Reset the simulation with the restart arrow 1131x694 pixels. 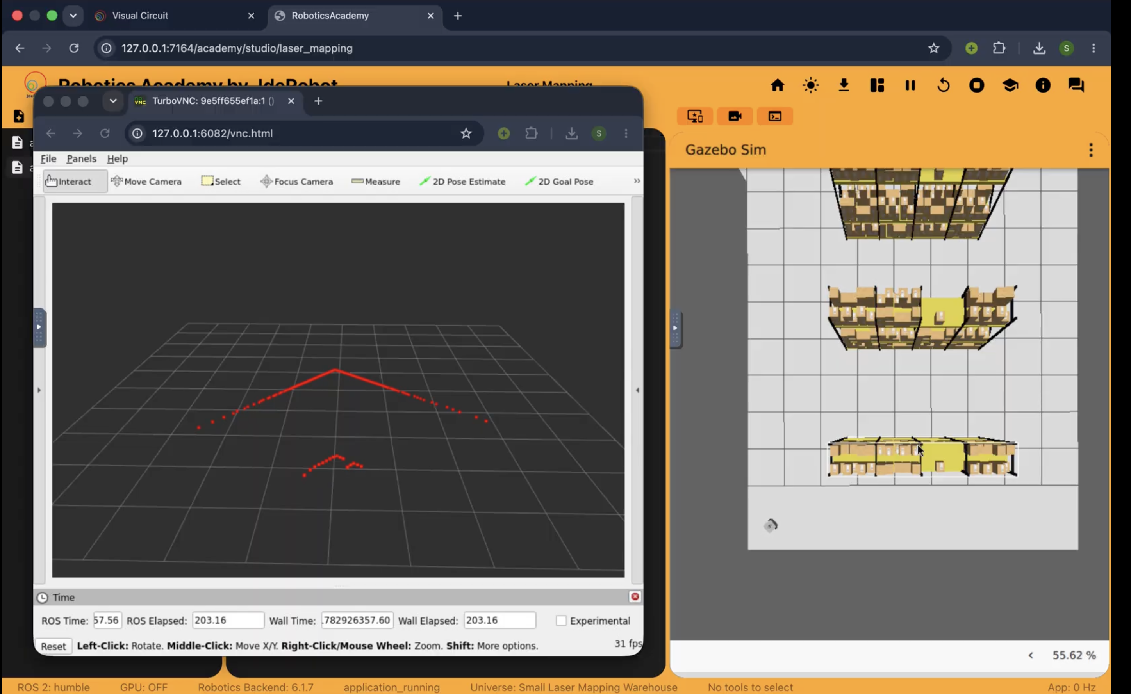[943, 85]
